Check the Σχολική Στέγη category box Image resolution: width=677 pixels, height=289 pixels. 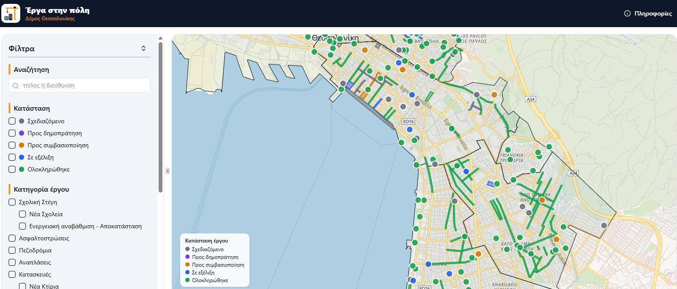pos(12,202)
